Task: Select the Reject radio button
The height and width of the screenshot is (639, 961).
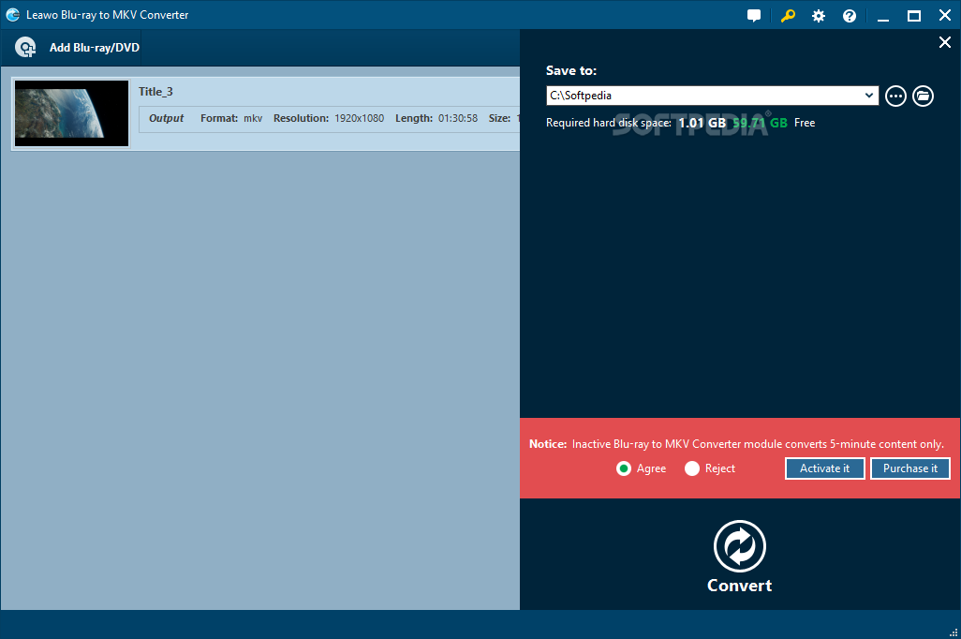Action: click(692, 468)
